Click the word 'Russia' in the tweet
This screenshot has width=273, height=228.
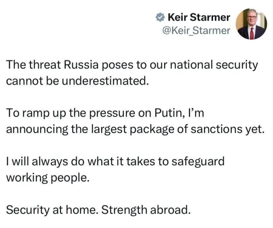[81, 64]
